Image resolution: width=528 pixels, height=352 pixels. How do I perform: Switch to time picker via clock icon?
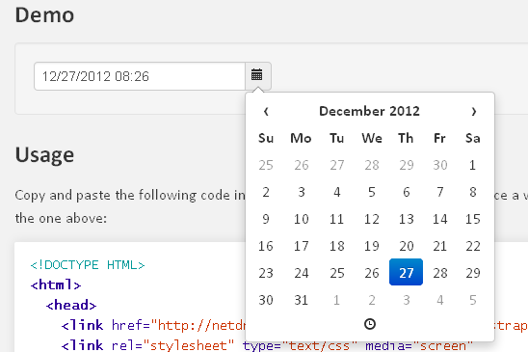(x=370, y=324)
